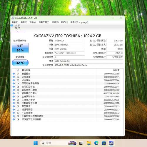Click status dot of attribute row 09
147x147 pixels.
[x=14, y=100]
